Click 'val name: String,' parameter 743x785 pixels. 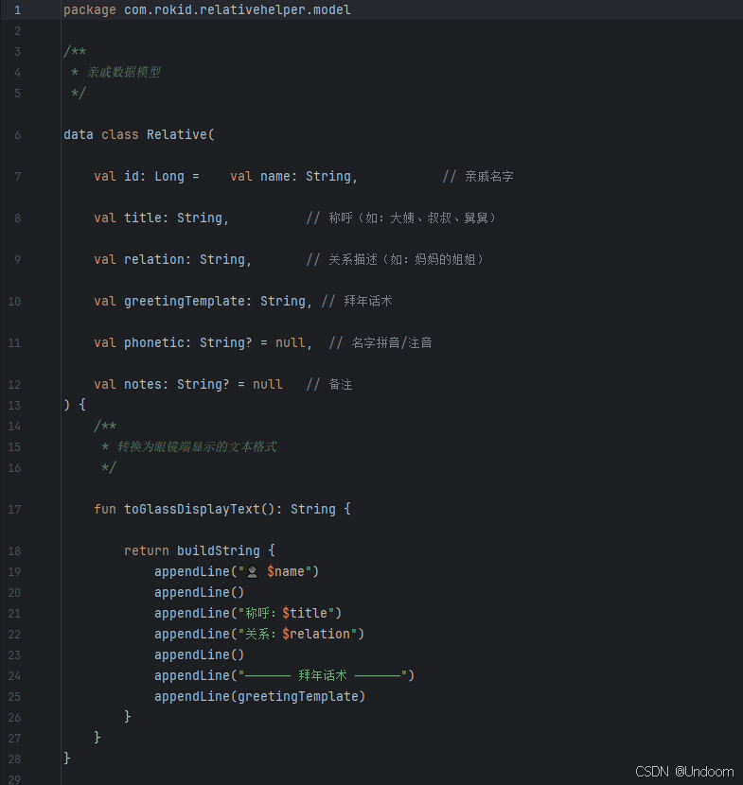(293, 176)
